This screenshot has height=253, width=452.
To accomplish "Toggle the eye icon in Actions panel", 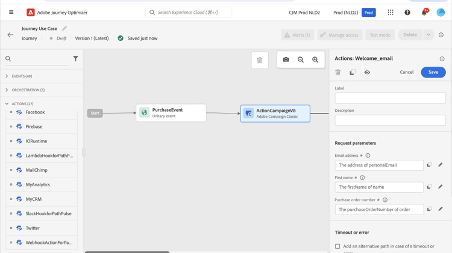I will [367, 72].
